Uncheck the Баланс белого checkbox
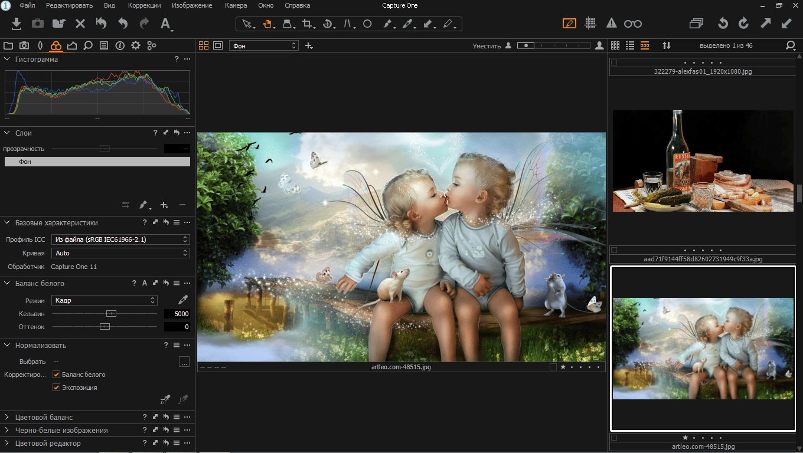Viewport: 803px width, 453px height. [57, 375]
